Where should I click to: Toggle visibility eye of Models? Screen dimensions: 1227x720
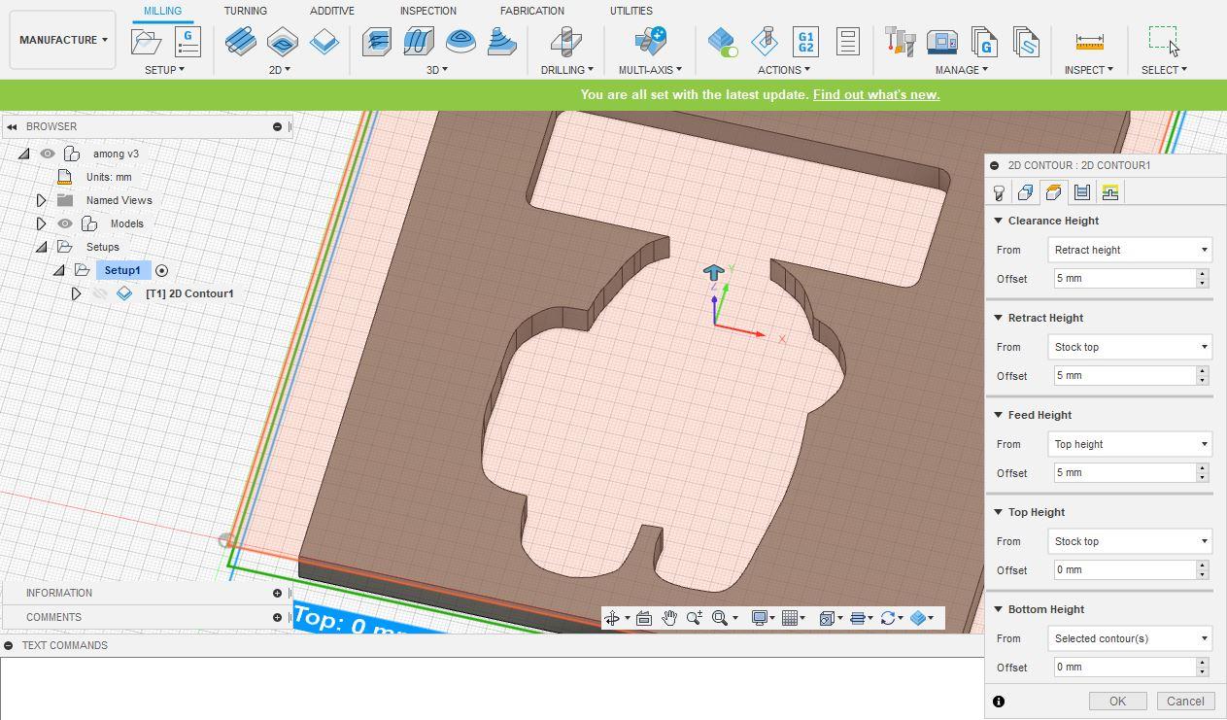pyautogui.click(x=65, y=223)
